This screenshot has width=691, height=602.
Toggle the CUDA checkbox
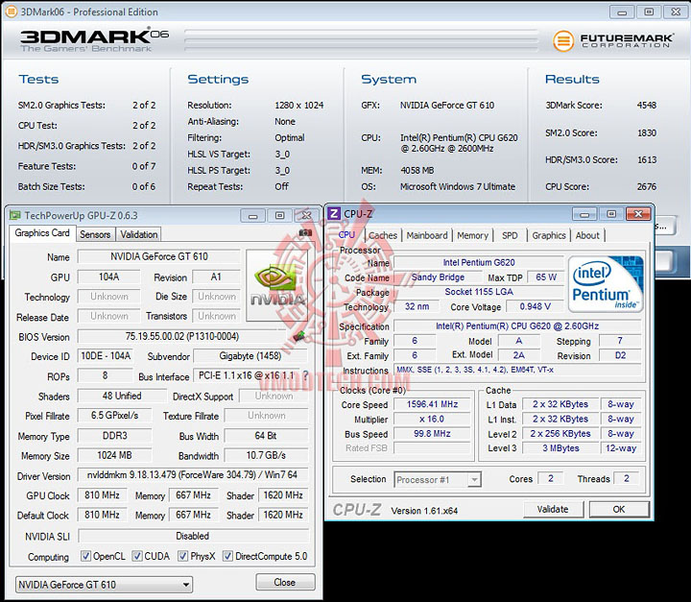[x=137, y=557]
